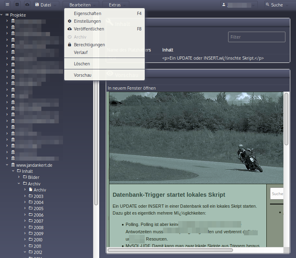Screen dimensions: 296x258
Task: Expand the 2003 folder
Action: point(25,196)
